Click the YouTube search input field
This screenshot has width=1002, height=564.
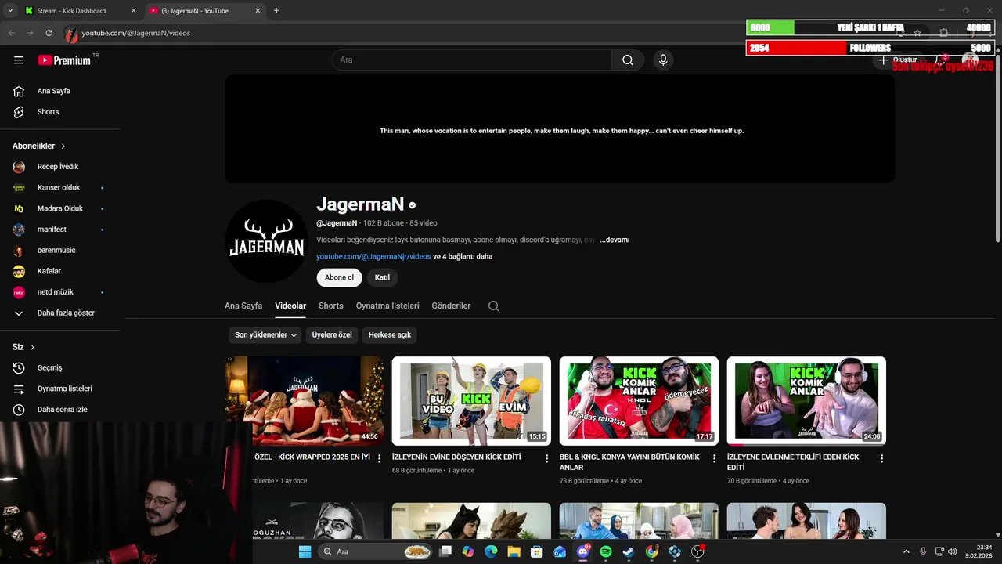(471, 60)
